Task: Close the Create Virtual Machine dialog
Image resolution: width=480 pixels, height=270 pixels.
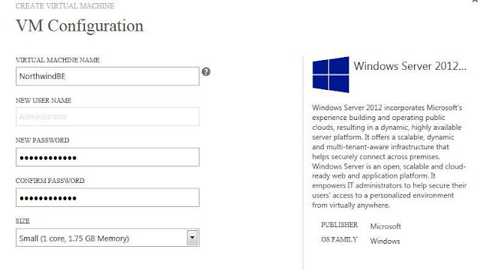Action: [x=476, y=1]
